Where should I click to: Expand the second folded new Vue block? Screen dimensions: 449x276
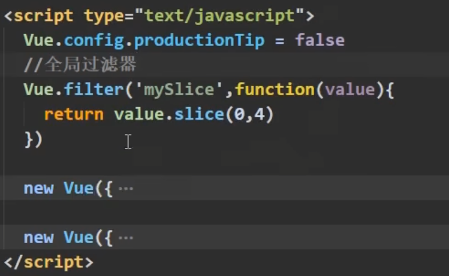pos(126,238)
